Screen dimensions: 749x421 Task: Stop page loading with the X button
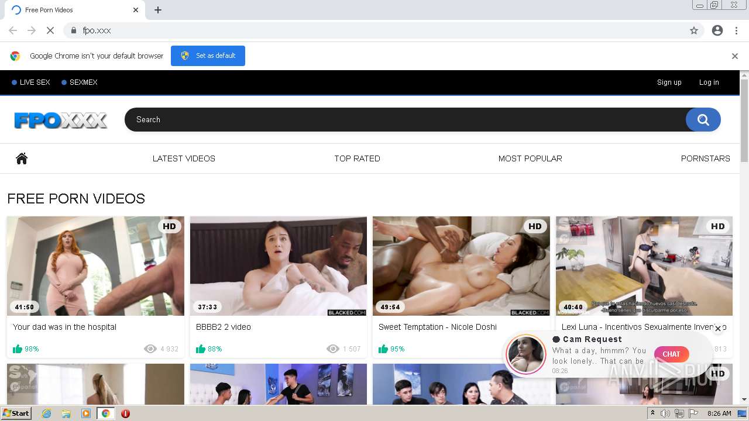[x=50, y=30]
